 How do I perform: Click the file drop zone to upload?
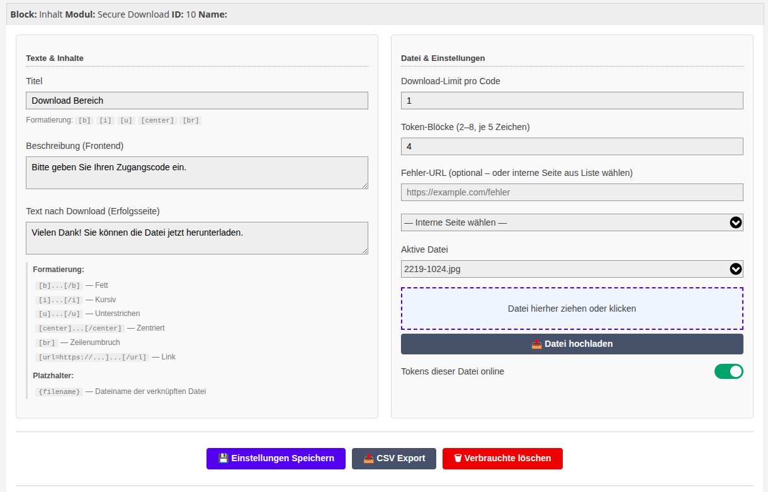[x=572, y=309]
